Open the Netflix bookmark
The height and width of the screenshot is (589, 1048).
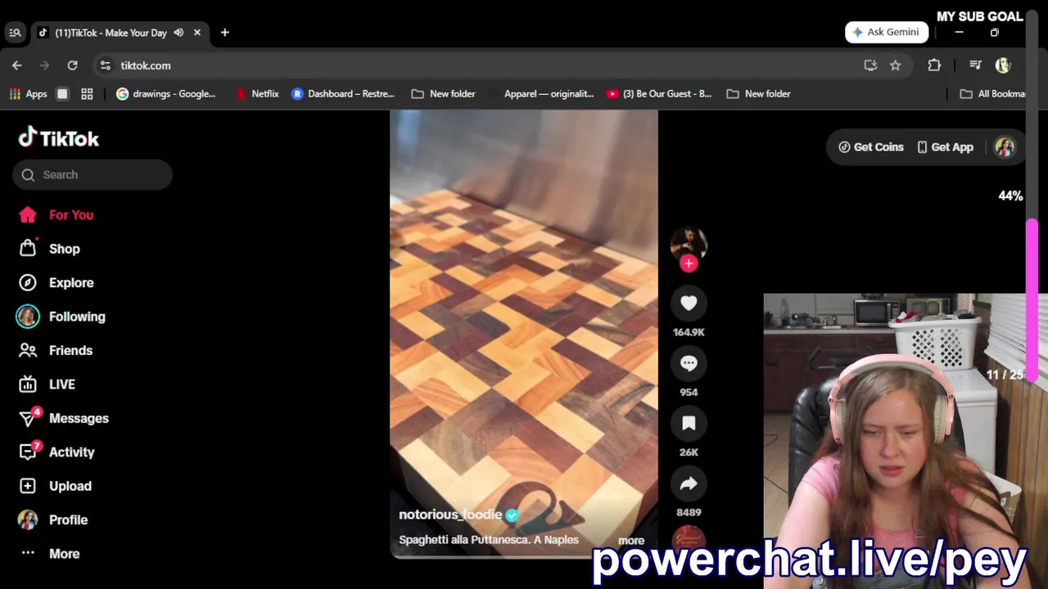click(257, 94)
